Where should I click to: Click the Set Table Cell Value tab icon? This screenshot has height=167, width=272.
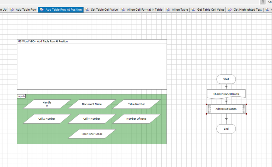coord(87,10)
